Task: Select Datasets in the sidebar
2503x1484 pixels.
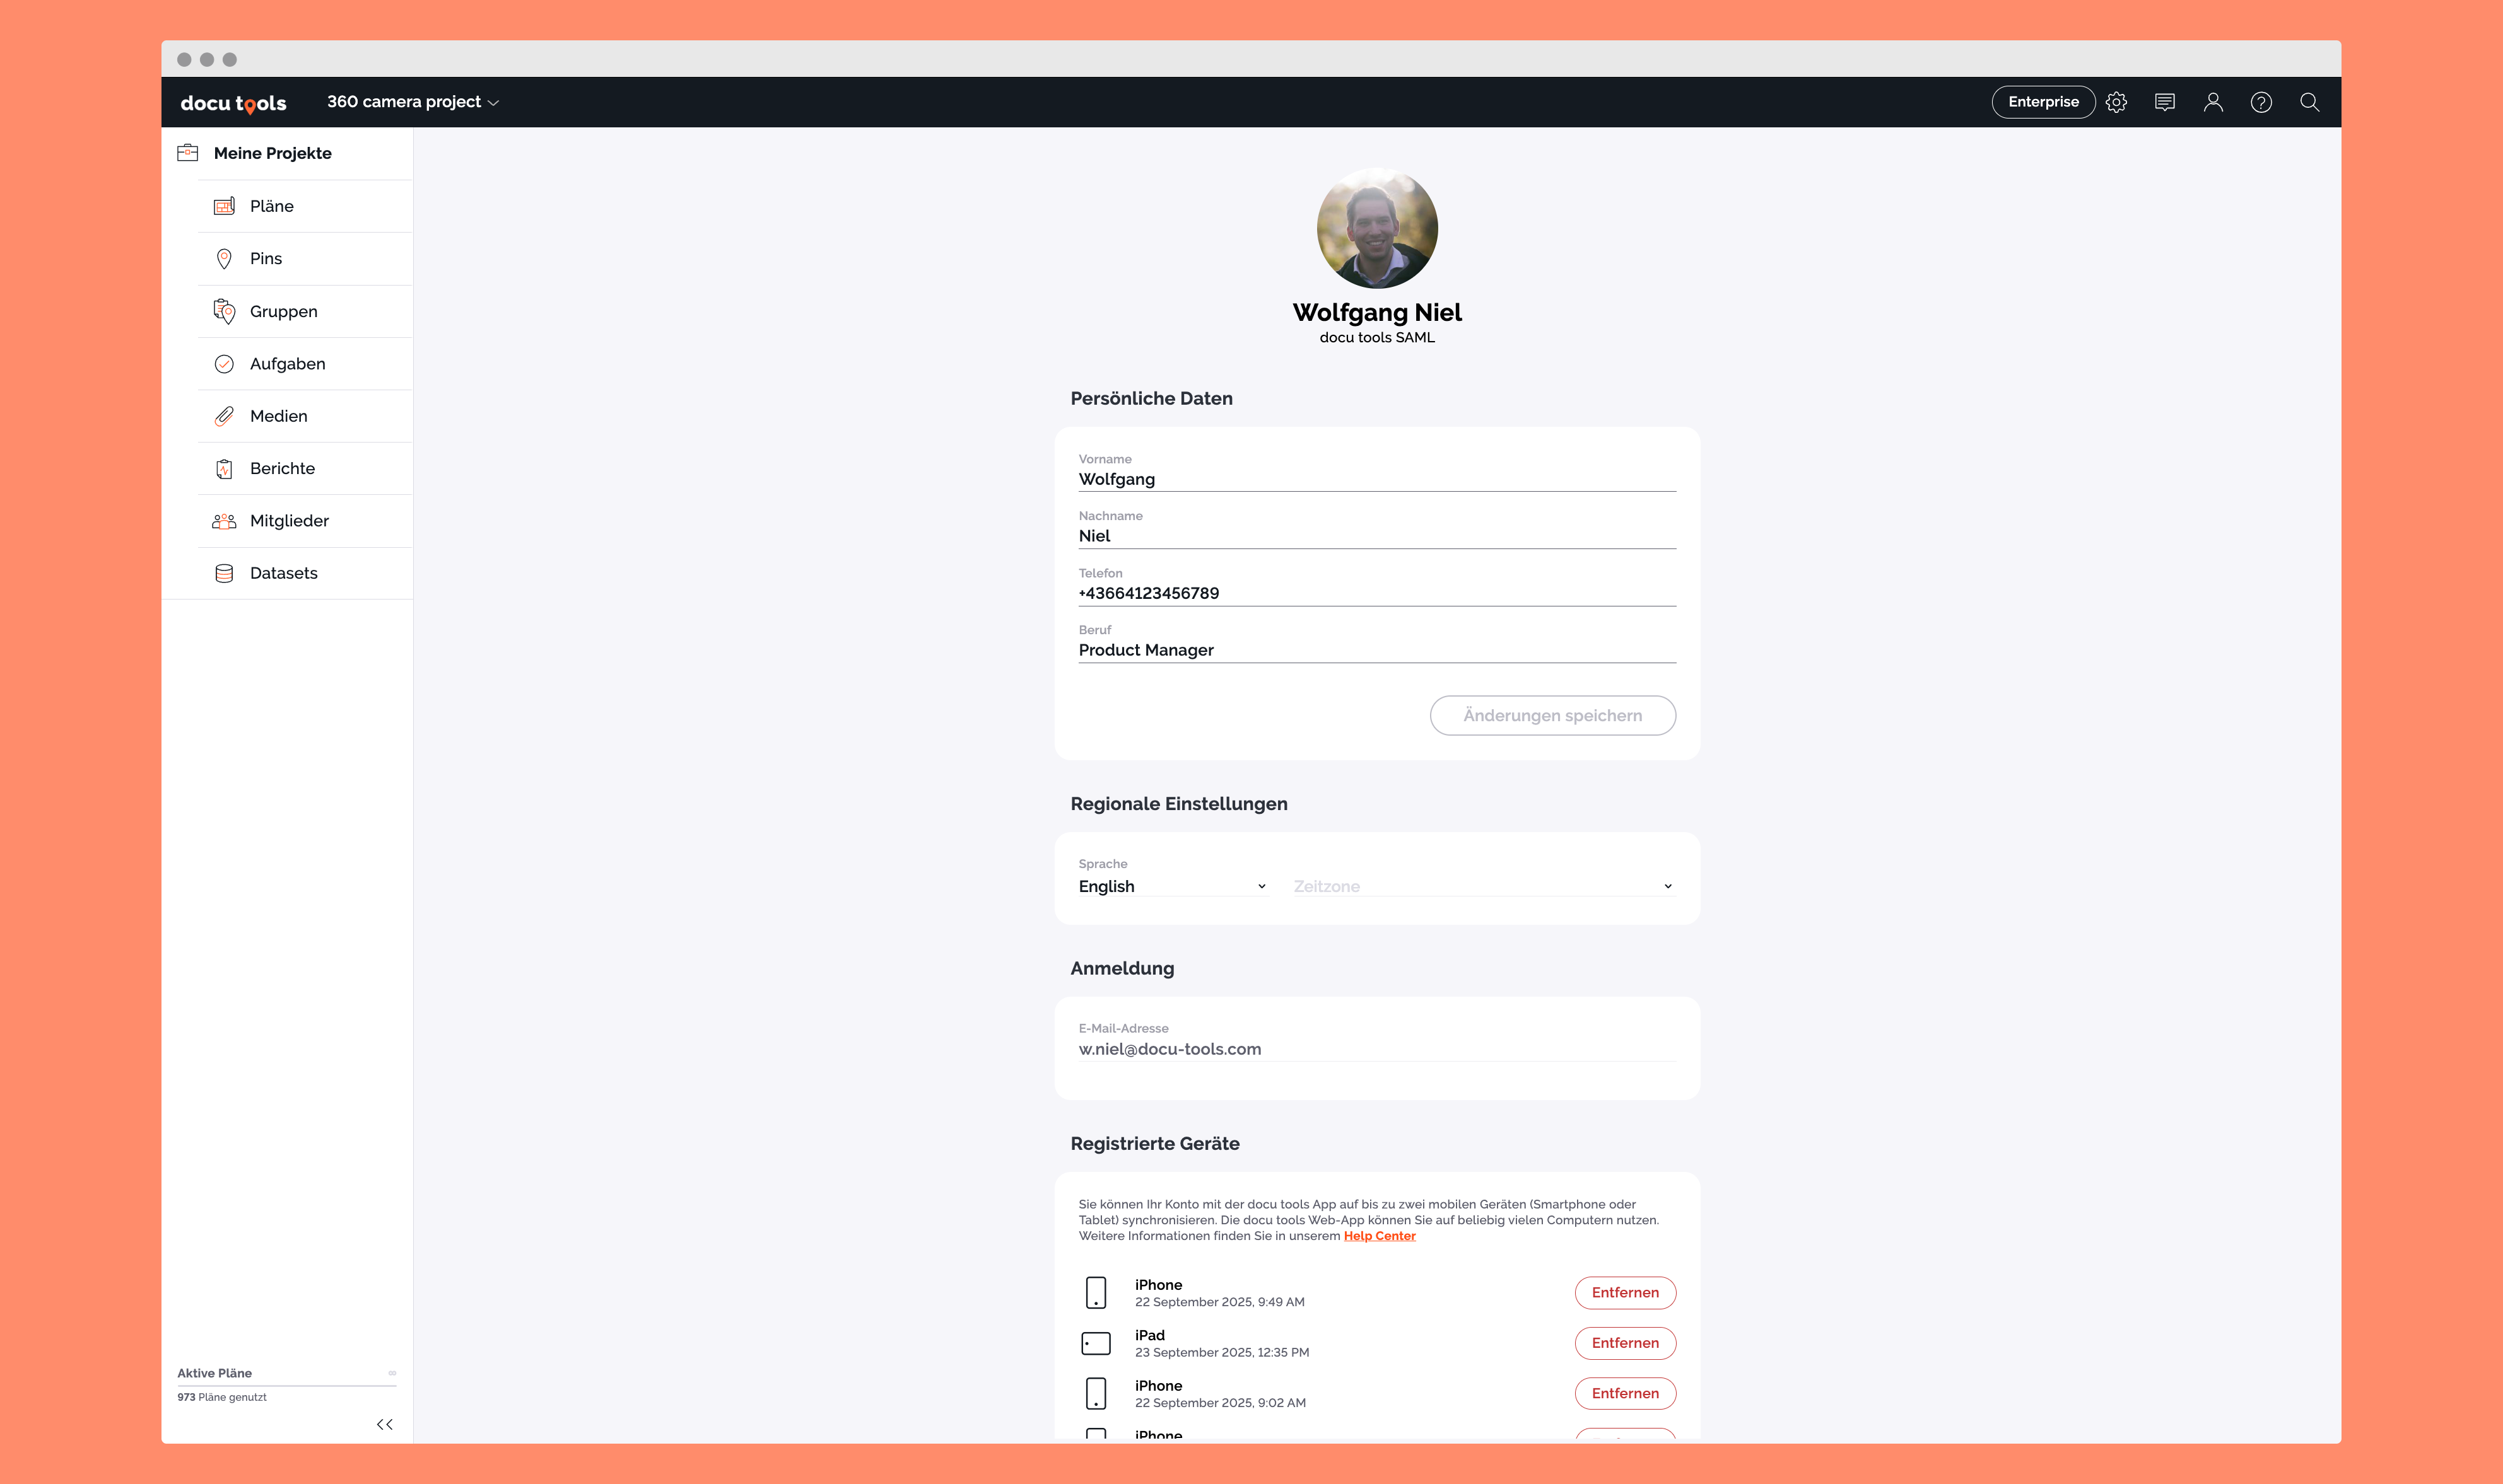Action: 283,573
